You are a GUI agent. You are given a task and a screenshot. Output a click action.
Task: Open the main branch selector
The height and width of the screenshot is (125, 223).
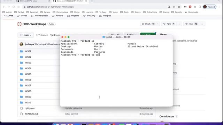tap(26, 35)
